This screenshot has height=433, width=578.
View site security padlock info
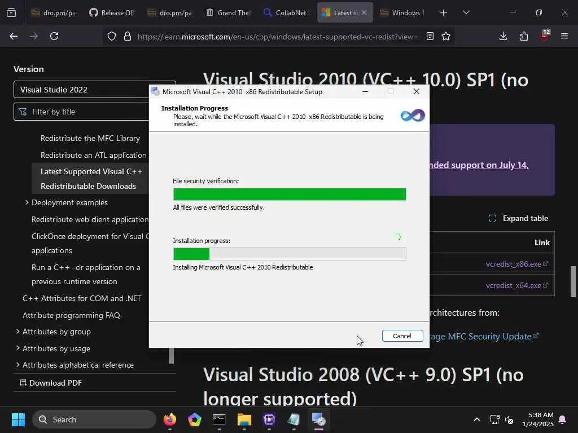[128, 36]
